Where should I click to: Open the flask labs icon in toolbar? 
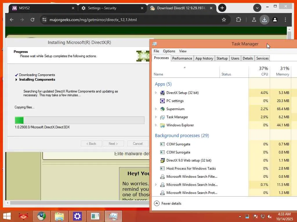(254, 20)
